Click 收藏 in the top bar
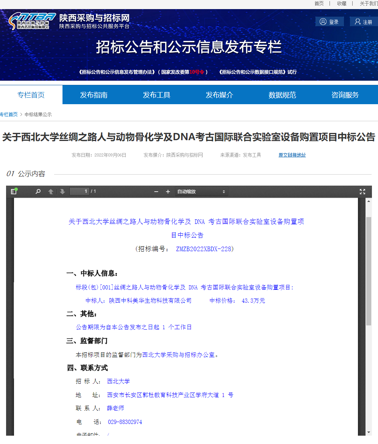This screenshot has width=378, height=444. point(342,3)
